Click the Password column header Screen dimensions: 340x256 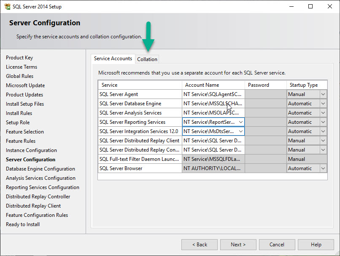[266, 85]
